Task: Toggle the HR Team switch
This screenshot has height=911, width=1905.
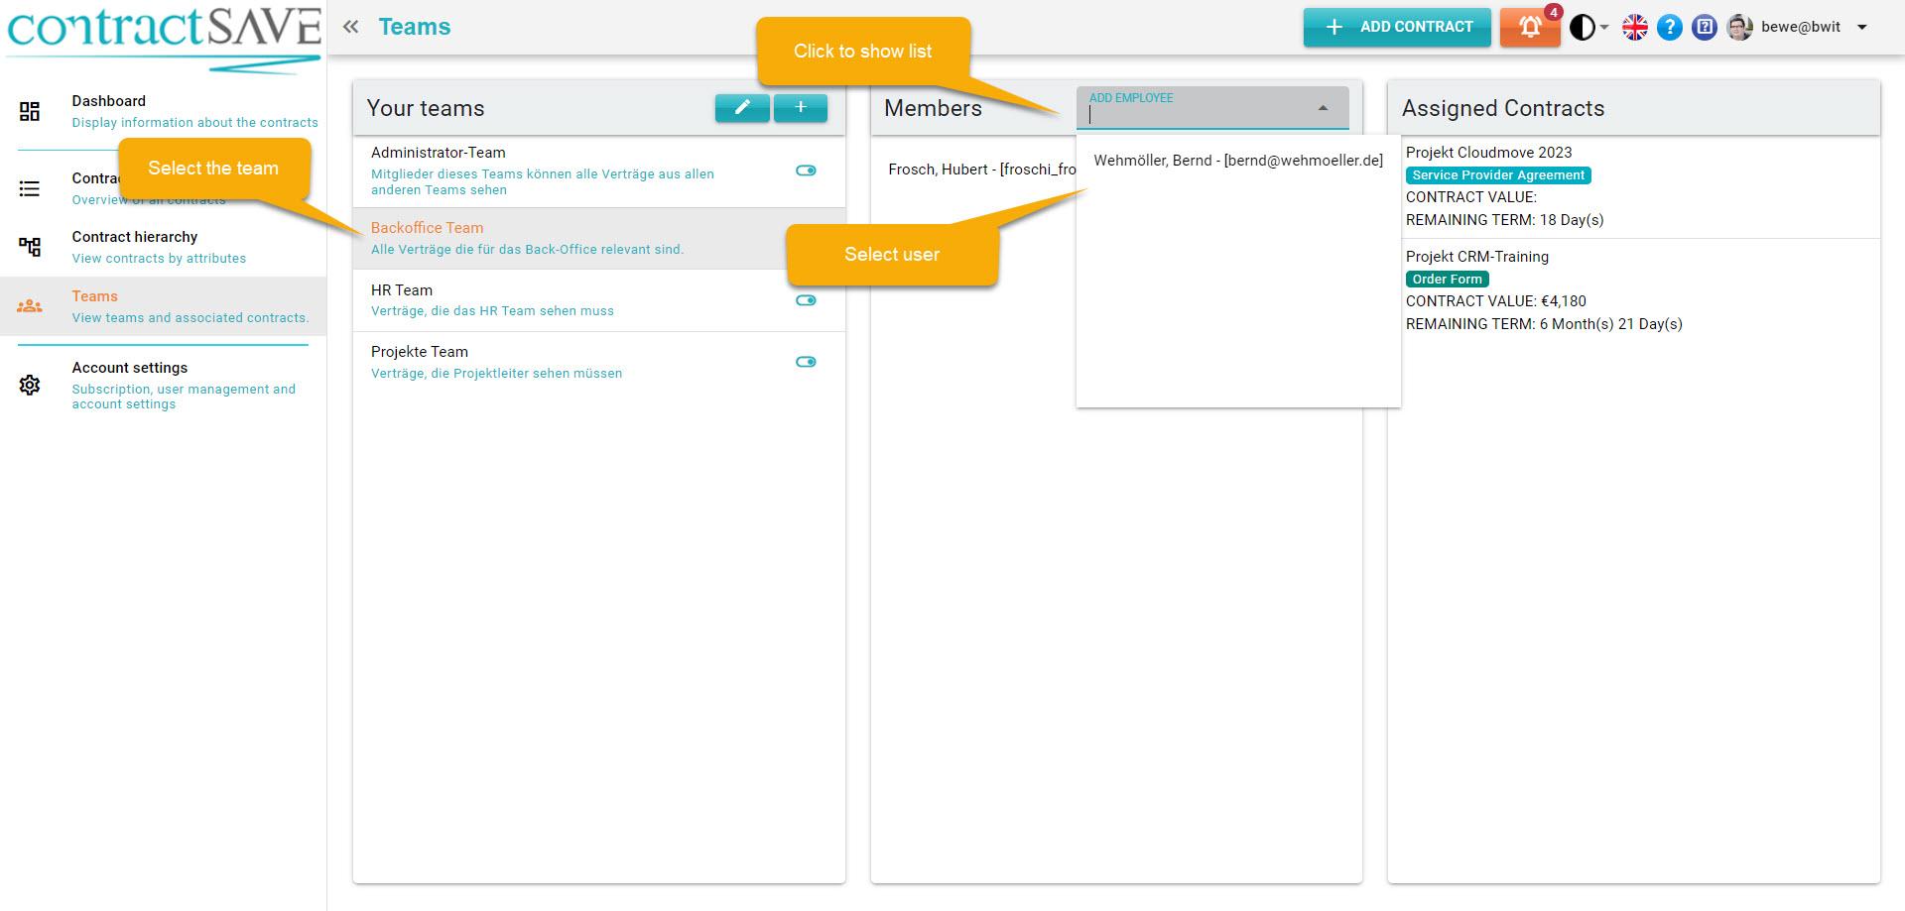Action: pyautogui.click(x=806, y=300)
